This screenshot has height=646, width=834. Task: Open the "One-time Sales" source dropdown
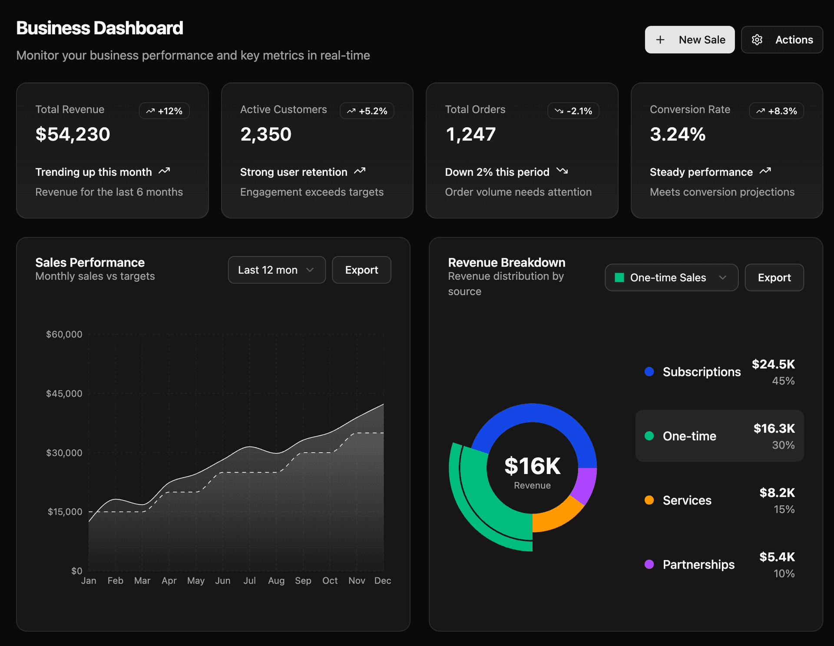click(x=671, y=277)
